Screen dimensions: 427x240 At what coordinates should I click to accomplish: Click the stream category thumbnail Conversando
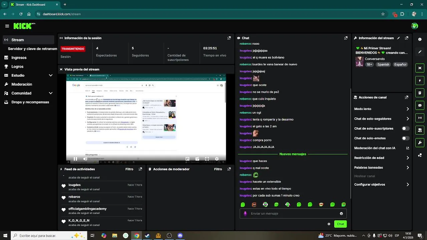(359, 62)
